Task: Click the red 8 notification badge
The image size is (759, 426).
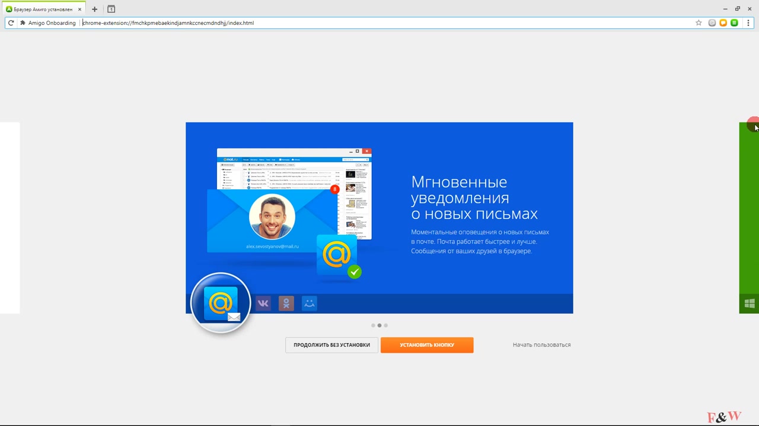Action: click(x=335, y=189)
